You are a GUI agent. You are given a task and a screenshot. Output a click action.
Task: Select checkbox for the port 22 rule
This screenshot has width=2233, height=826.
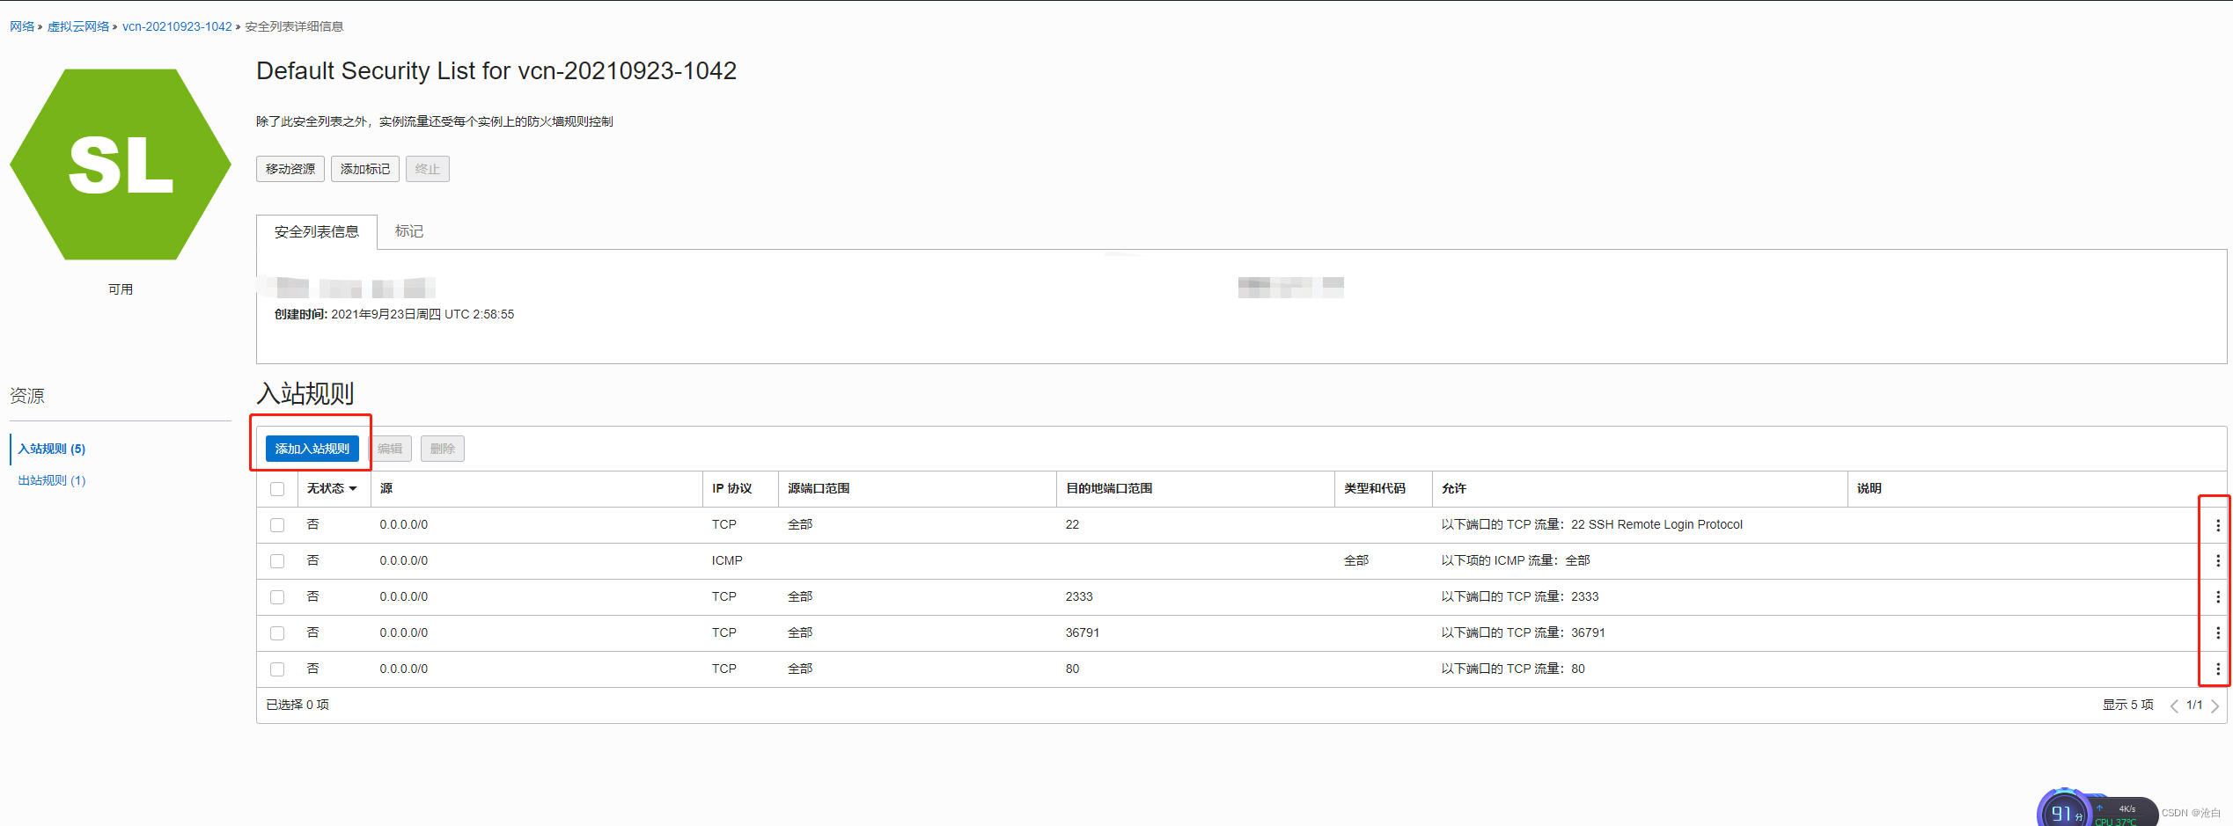pyautogui.click(x=277, y=525)
